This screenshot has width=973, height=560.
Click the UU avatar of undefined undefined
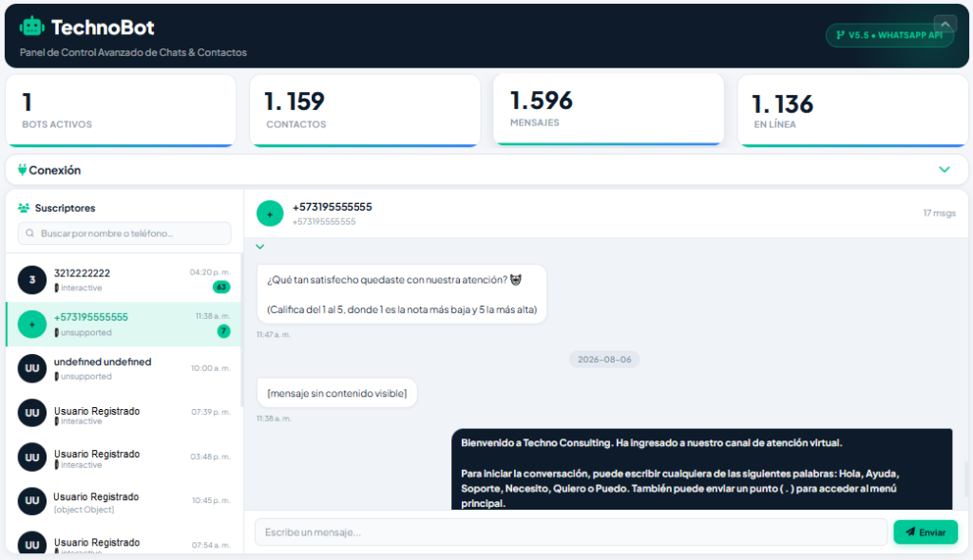point(32,368)
